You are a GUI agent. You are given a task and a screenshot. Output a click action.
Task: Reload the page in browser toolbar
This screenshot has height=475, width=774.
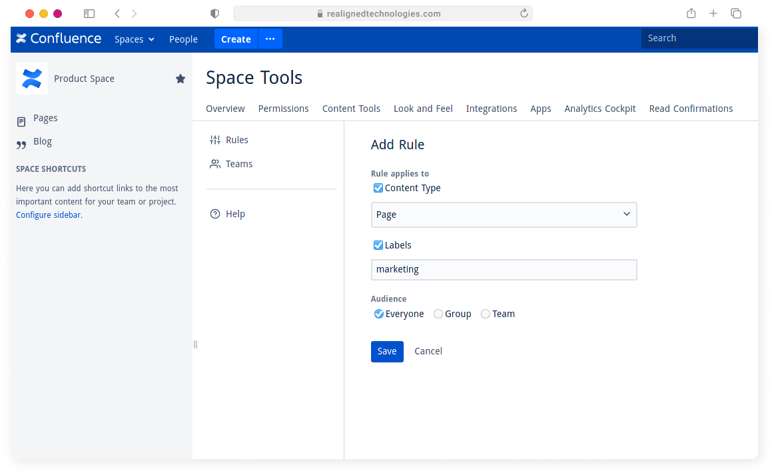(x=524, y=13)
